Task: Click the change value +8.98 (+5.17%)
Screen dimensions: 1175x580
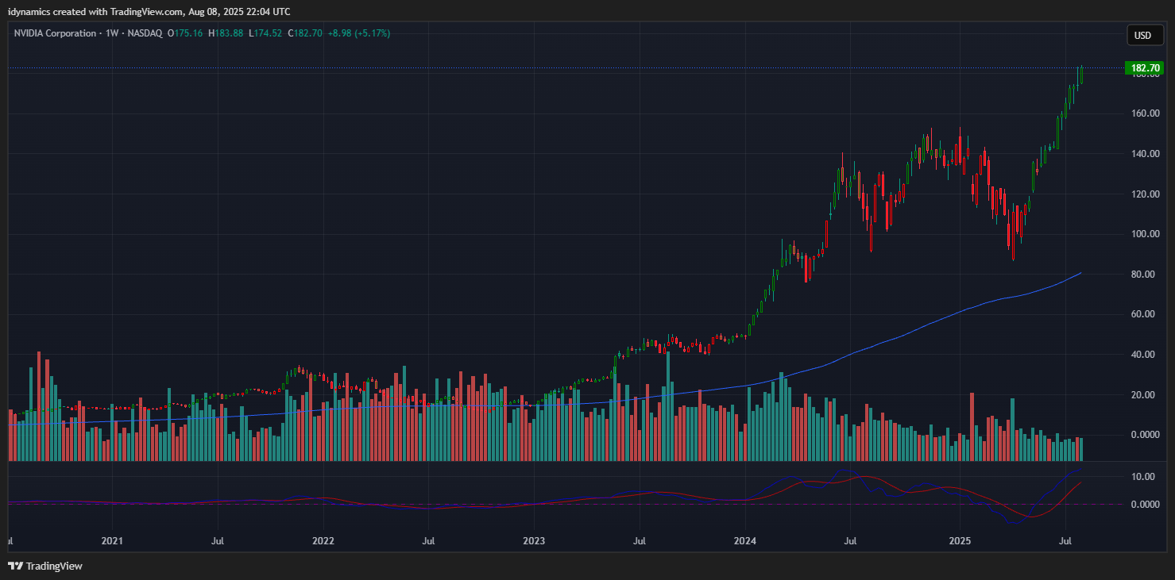Action: click(x=358, y=33)
